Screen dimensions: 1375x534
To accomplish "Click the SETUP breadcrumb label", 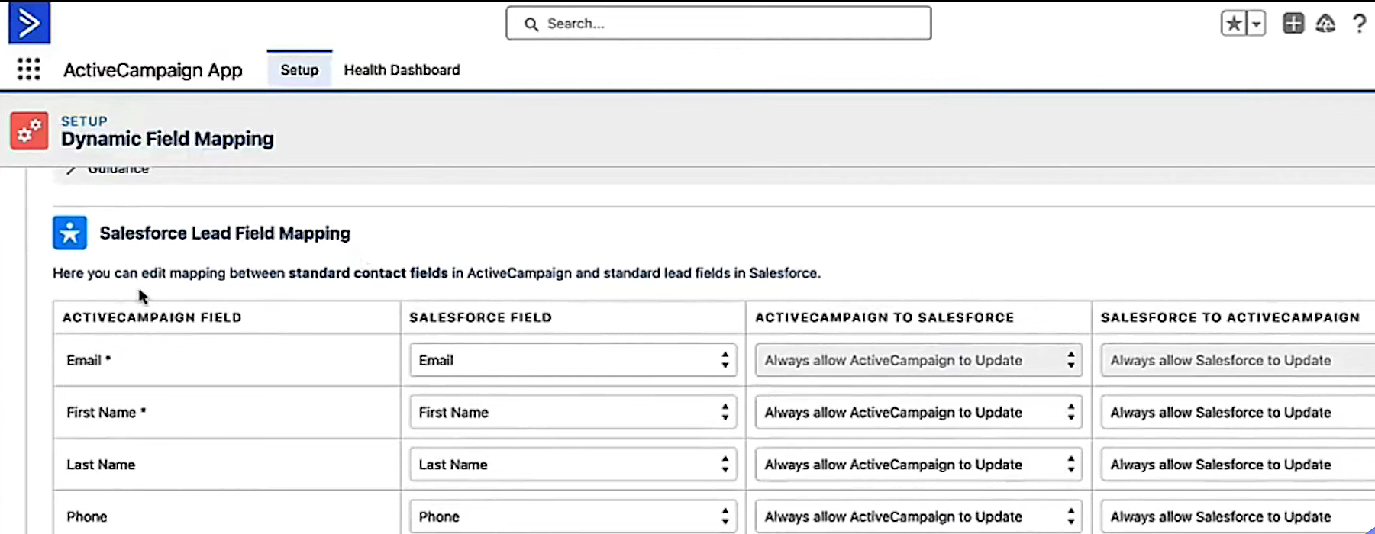I will point(84,121).
